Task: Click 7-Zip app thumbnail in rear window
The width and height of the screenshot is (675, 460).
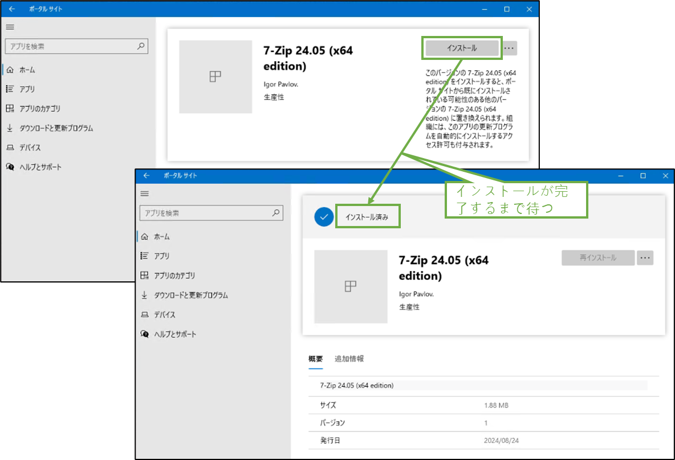Action: tap(215, 76)
